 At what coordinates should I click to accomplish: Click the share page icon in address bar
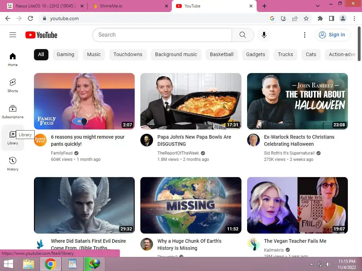(x=295, y=18)
